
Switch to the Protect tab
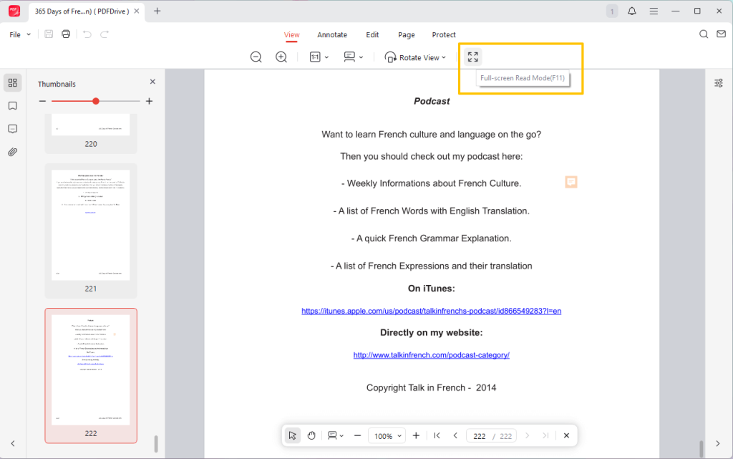click(444, 34)
